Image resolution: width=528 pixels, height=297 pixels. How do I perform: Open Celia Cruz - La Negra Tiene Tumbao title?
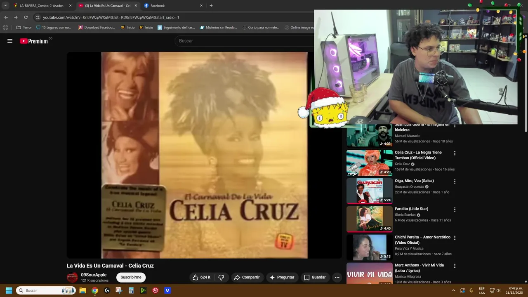(418, 155)
